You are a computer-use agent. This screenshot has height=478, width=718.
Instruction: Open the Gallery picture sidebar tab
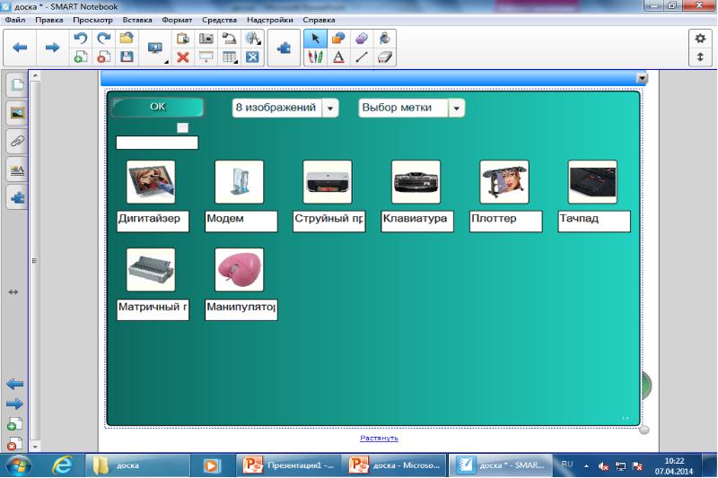[16, 113]
